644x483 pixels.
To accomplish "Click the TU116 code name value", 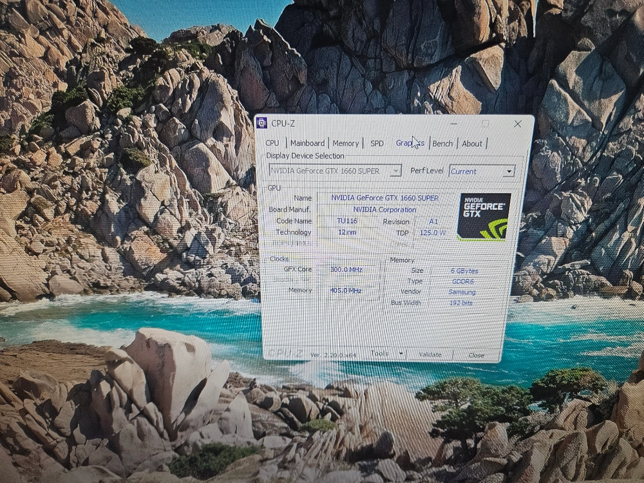I will click(x=347, y=221).
